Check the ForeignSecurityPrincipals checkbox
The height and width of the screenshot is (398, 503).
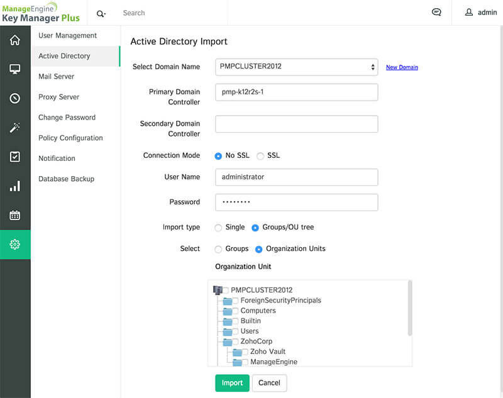click(x=235, y=301)
